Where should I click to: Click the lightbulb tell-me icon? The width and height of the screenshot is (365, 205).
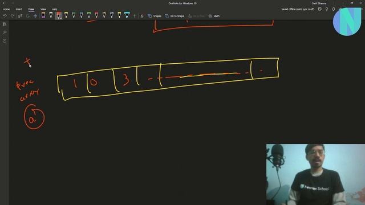point(327,9)
